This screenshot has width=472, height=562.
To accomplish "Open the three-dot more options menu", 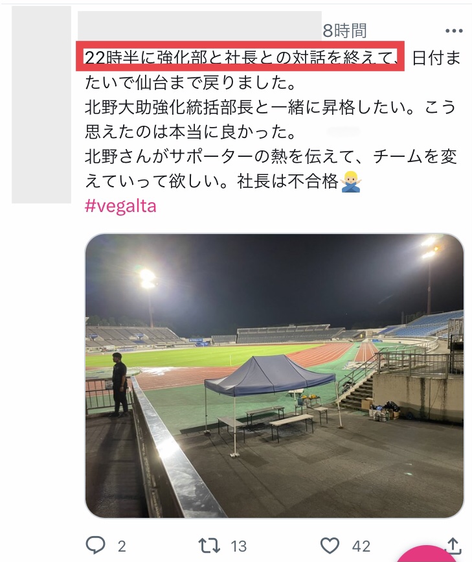I will coord(454,31).
